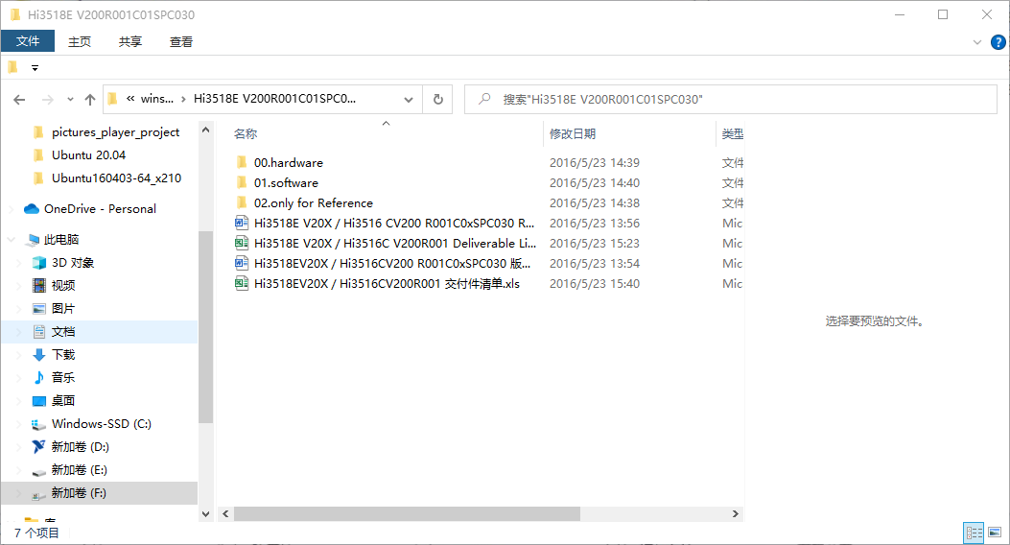Viewport: 1010px width, 545px height.
Task: Click the 新加卷 (E:) drive icon
Action: pos(39,471)
